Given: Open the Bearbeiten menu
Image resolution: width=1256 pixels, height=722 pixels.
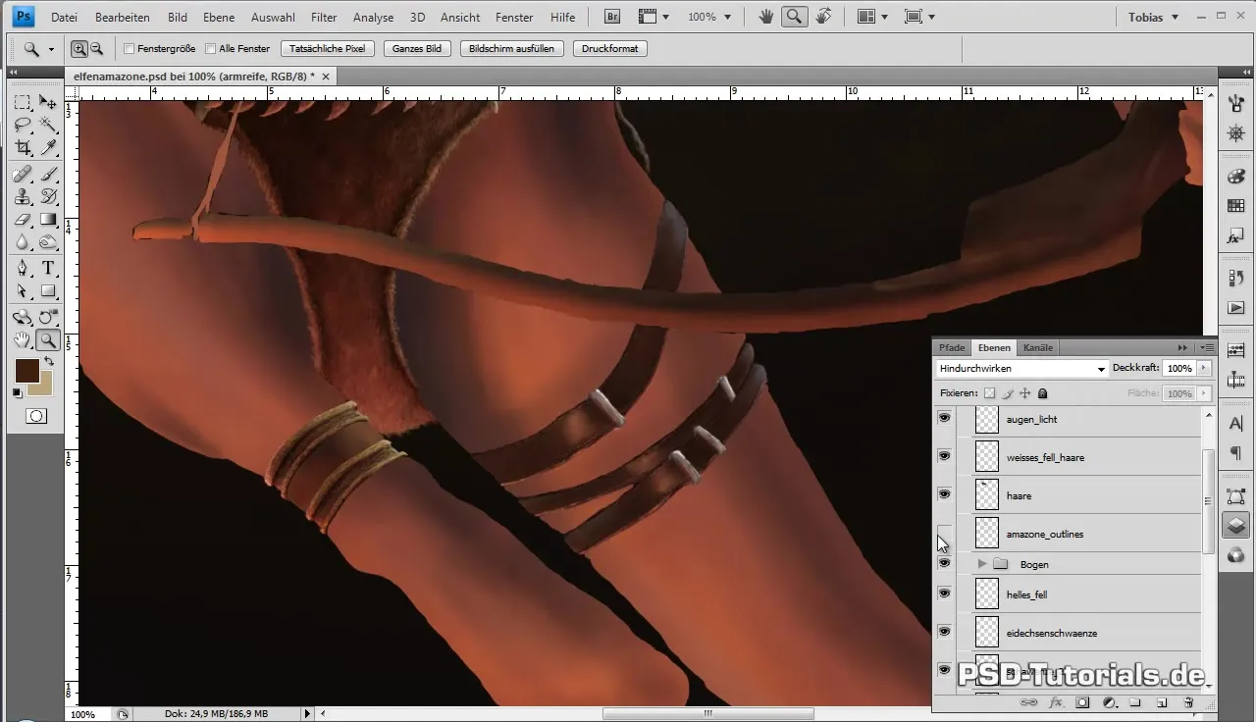Looking at the screenshot, I should [x=123, y=18].
